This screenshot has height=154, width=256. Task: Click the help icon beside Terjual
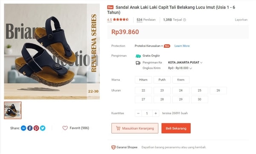click(184, 20)
